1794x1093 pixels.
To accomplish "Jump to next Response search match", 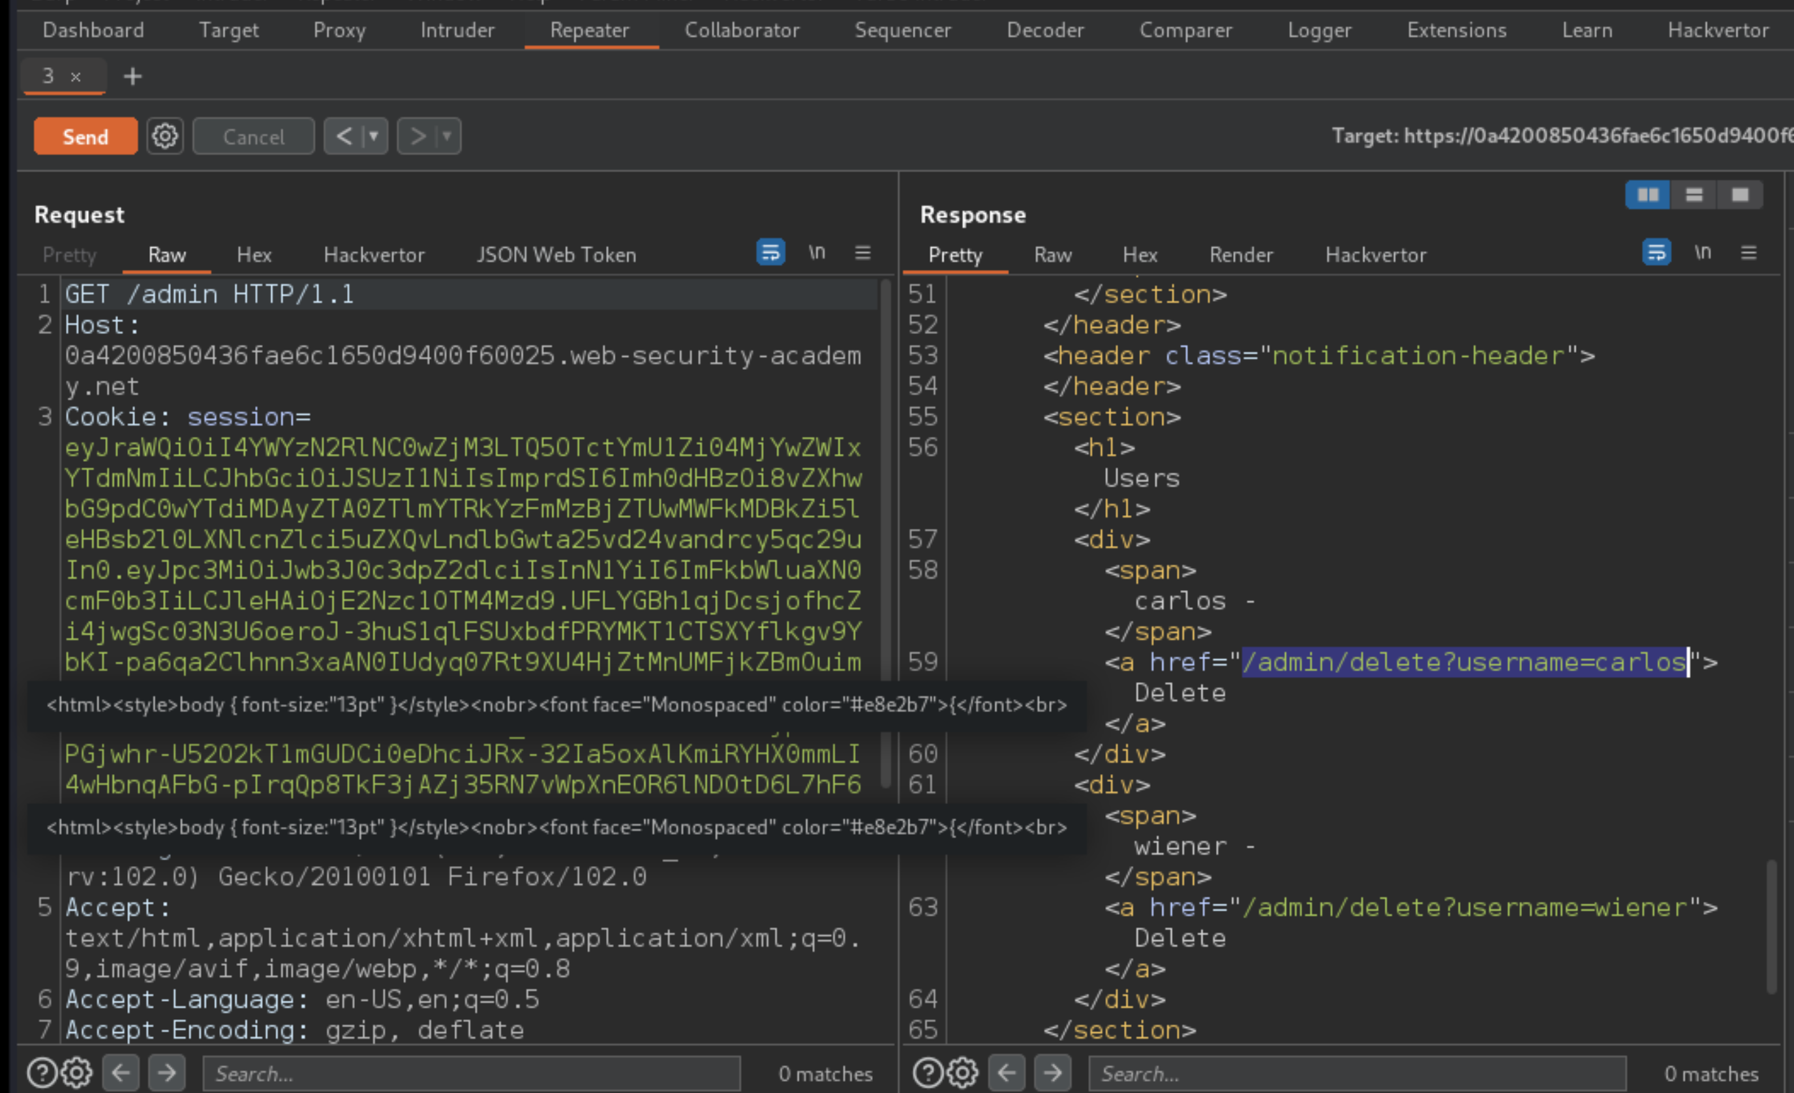I will coord(1053,1073).
